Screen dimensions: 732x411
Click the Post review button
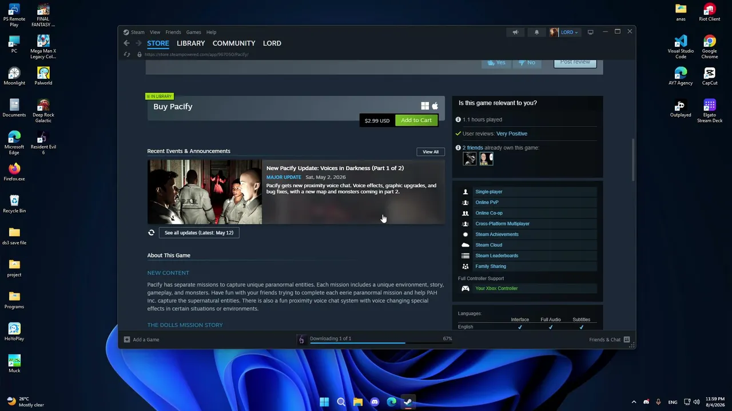click(575, 62)
